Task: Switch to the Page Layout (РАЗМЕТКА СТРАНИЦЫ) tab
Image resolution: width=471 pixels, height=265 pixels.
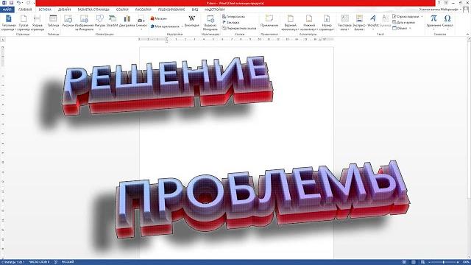Action: point(93,10)
